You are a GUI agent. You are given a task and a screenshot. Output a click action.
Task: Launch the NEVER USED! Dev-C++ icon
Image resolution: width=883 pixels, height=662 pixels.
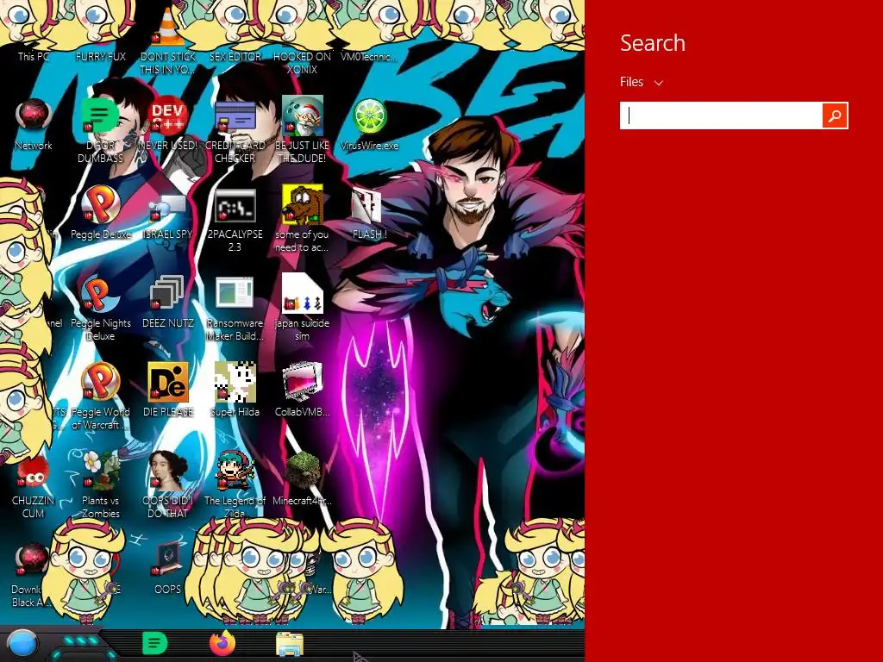tap(168, 124)
